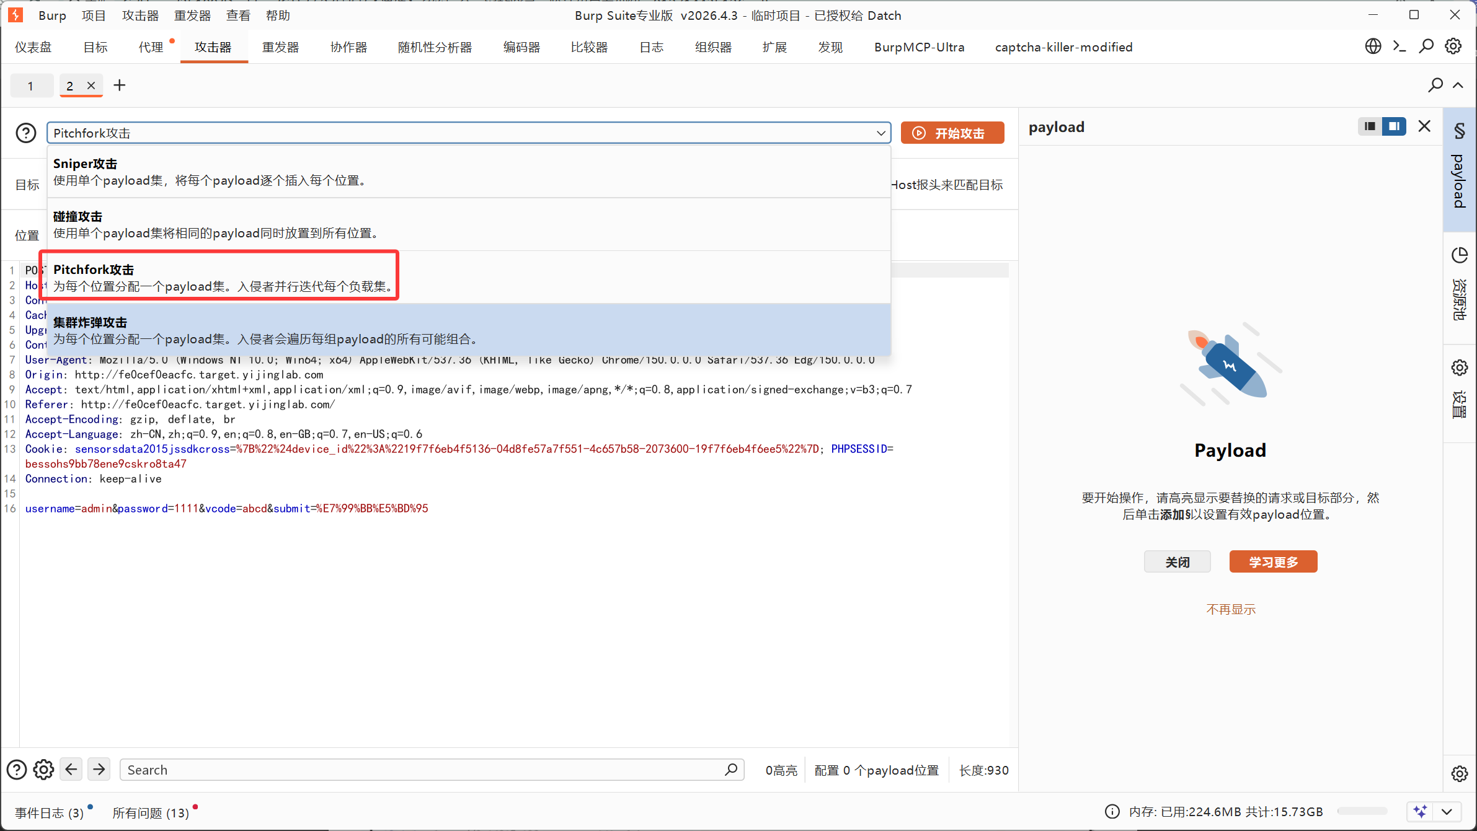This screenshot has width=1477, height=831.
Task: Go to next search match arrow
Action: 99,770
